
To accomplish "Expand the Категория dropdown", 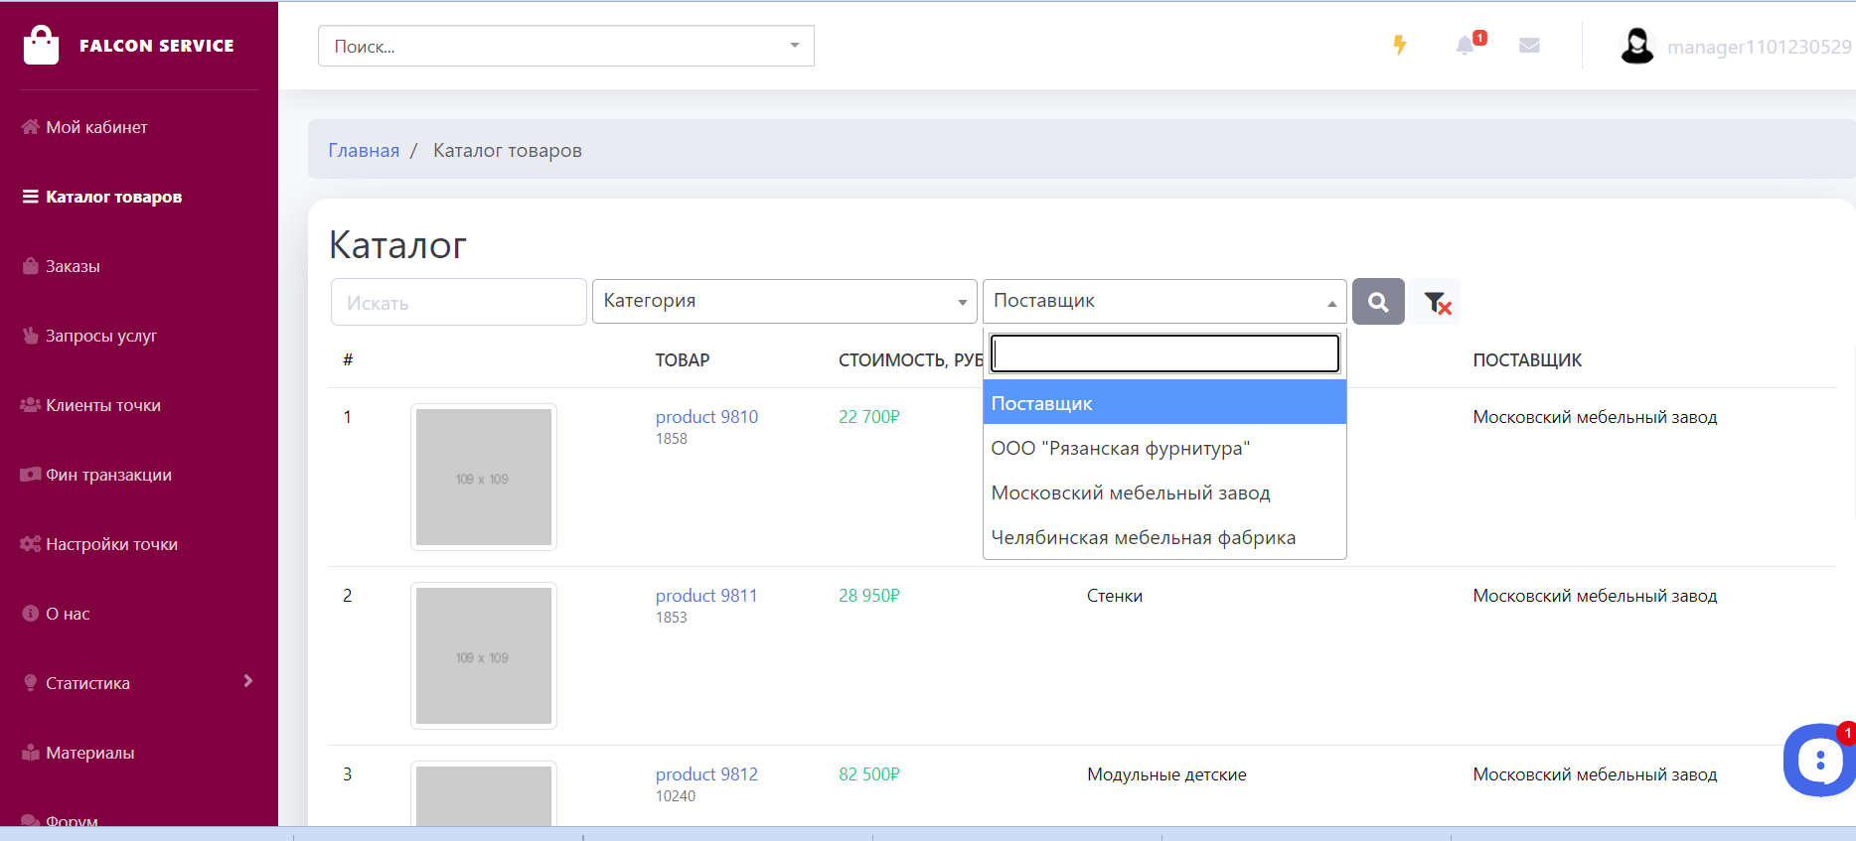I will click(x=784, y=302).
